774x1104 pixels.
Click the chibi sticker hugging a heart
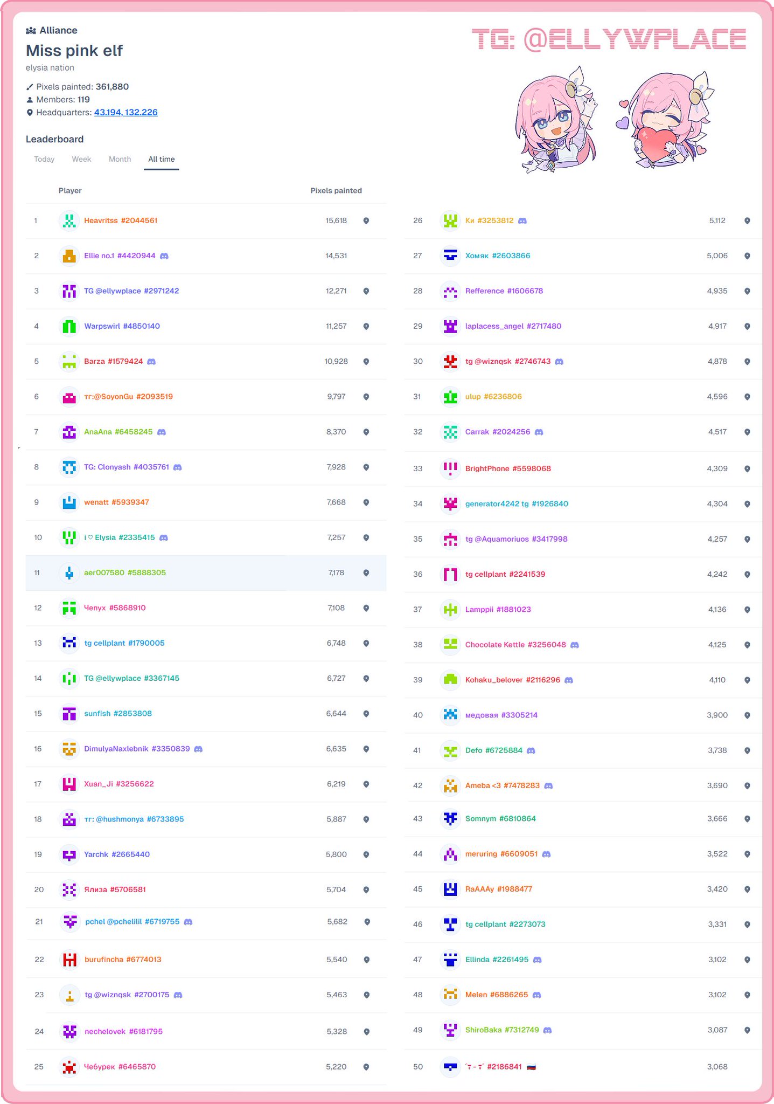665,120
